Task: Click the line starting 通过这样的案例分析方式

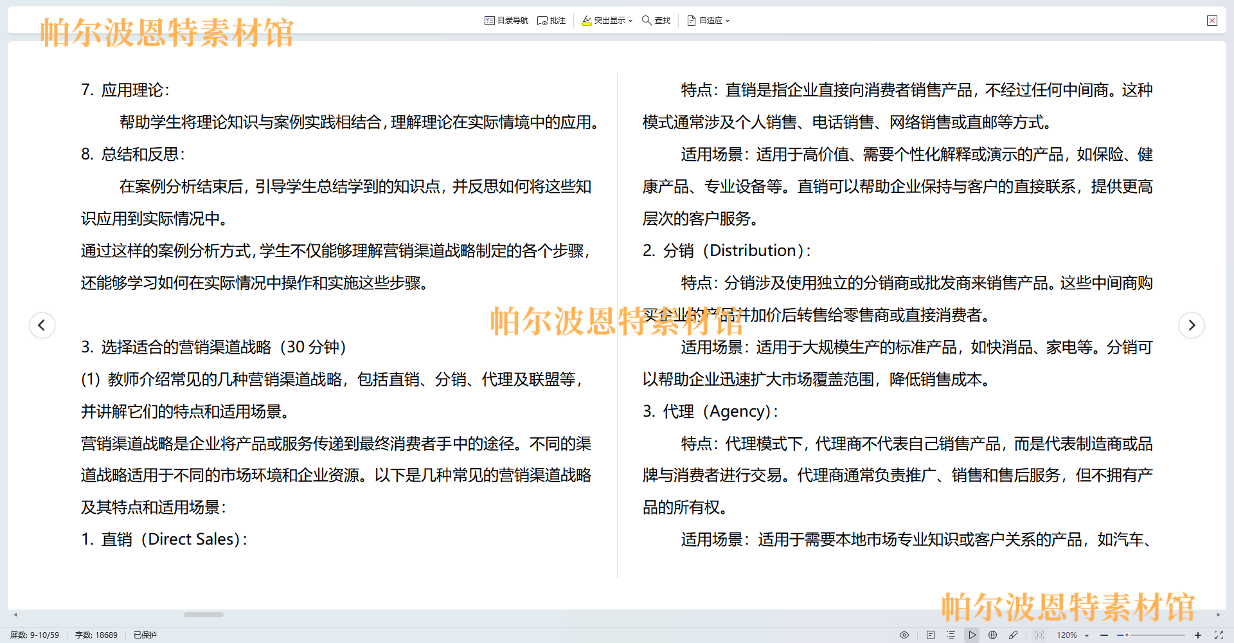Action: point(336,251)
